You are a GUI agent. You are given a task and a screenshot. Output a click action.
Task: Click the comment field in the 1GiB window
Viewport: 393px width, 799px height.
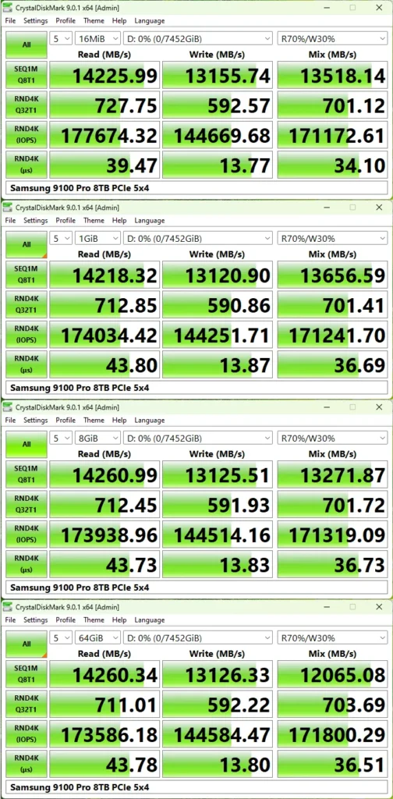(196, 388)
